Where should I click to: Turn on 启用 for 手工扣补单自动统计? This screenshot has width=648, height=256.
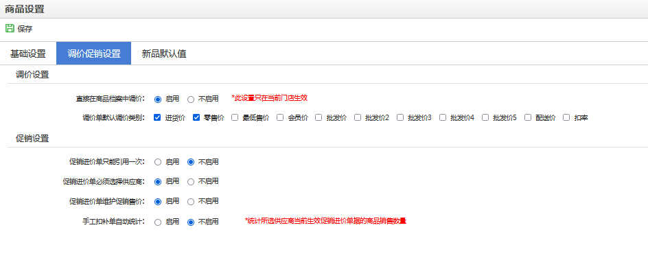(x=157, y=222)
